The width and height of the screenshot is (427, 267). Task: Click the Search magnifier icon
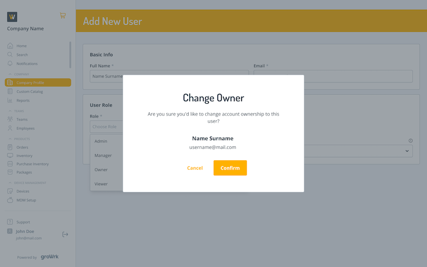10,55
